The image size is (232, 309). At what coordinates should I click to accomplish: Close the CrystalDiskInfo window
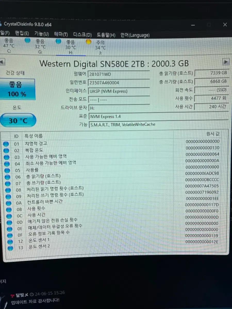point(225,25)
